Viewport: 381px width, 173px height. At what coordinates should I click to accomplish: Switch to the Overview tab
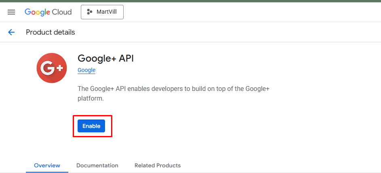pyautogui.click(x=47, y=165)
